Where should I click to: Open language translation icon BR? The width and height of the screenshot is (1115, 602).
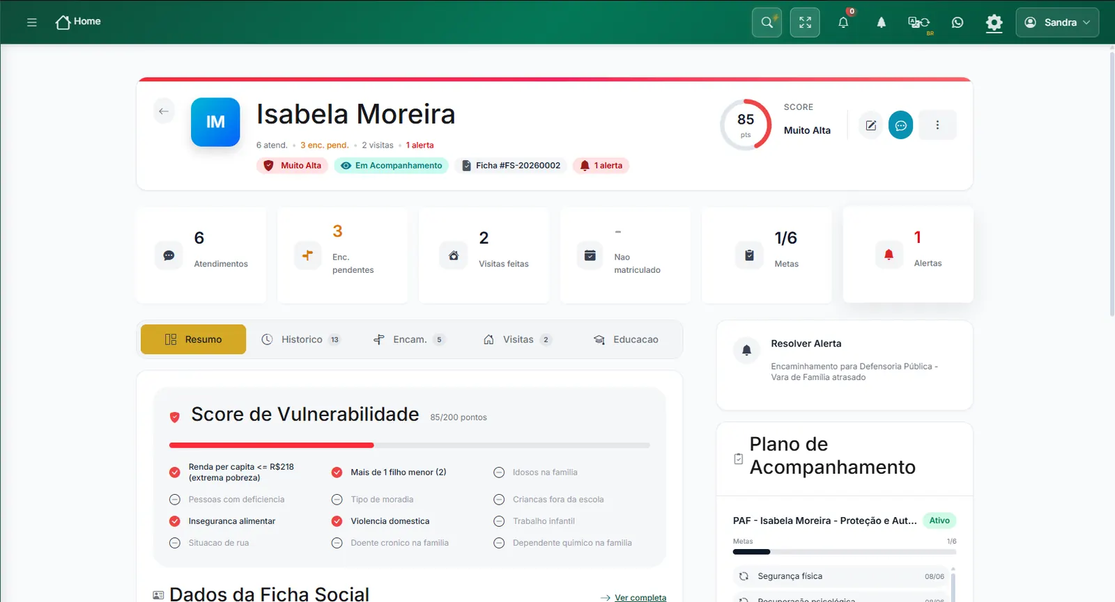tap(919, 22)
